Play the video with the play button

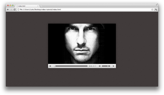pyautogui.click(x=50, y=66)
